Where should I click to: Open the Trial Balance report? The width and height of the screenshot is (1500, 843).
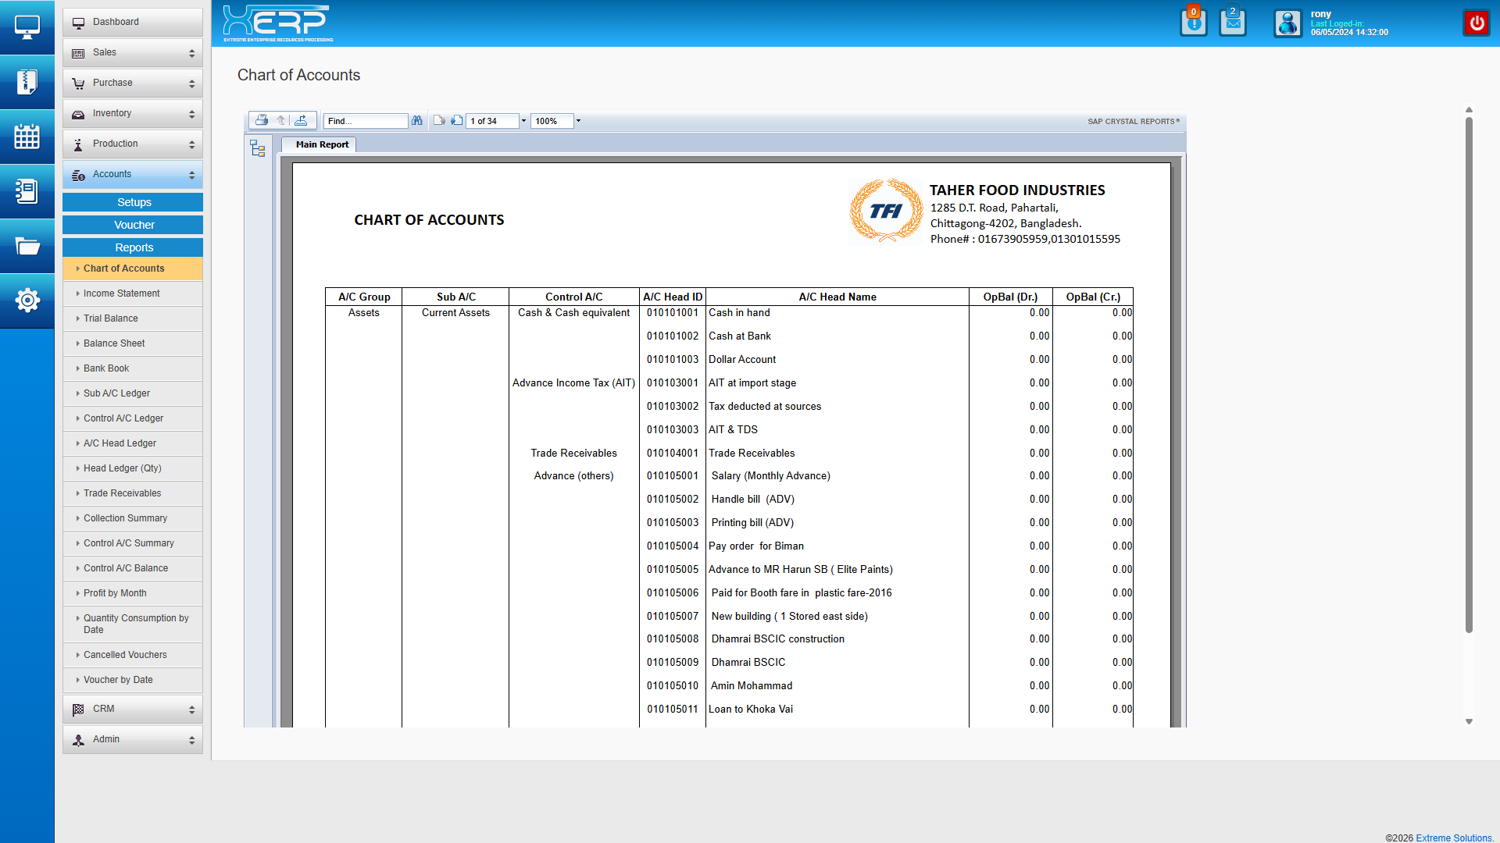pos(111,318)
